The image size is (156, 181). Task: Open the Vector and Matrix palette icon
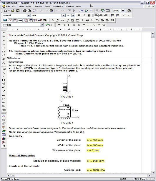15,20
